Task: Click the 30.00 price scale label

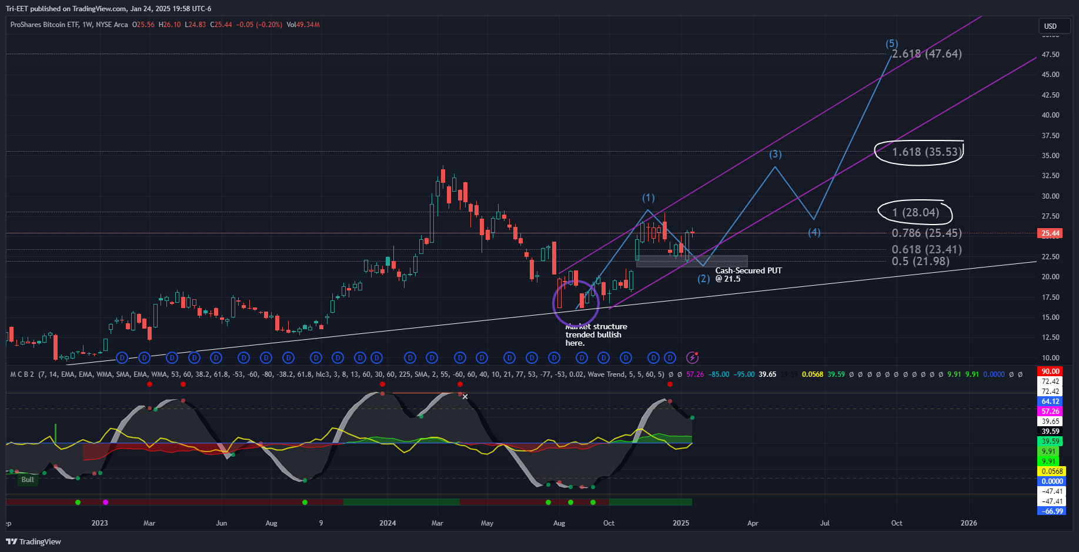Action: tap(1050, 196)
